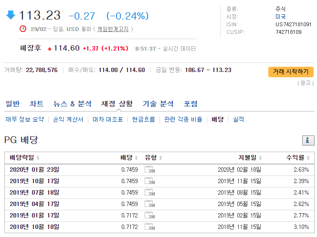Click the 광고 label under the button
317x237 pixels.
[x=306, y=83]
